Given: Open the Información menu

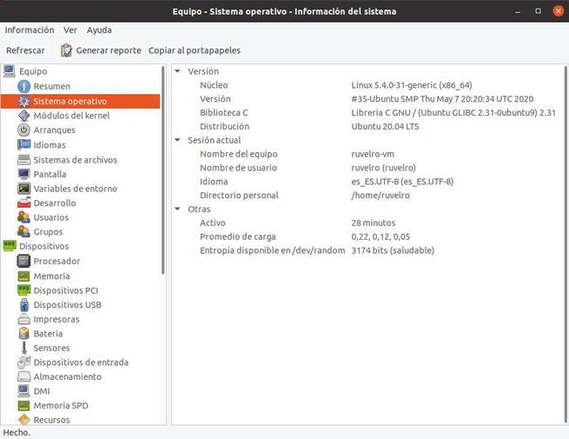Looking at the screenshot, I should point(30,30).
